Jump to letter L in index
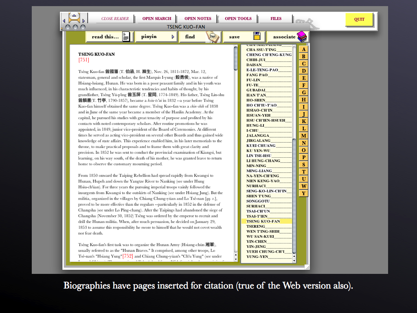Image resolution: width=417 pixels, height=313 pixels. pyautogui.click(x=303, y=128)
